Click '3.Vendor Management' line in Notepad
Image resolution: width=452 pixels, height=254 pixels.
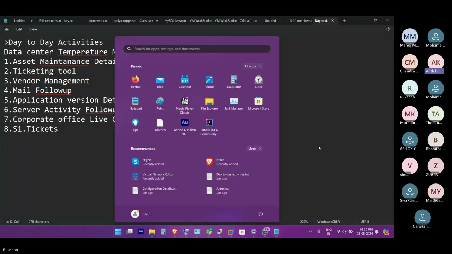pyautogui.click(x=47, y=81)
